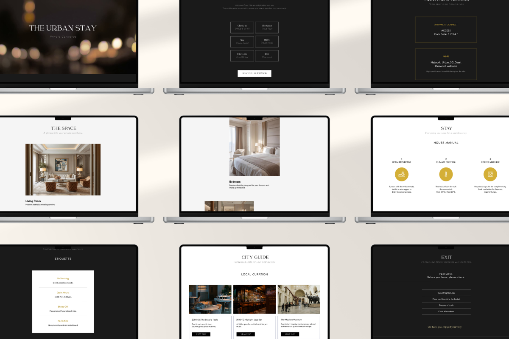Click "Password: welcome" text
The image size is (509, 339).
pyautogui.click(x=446, y=66)
